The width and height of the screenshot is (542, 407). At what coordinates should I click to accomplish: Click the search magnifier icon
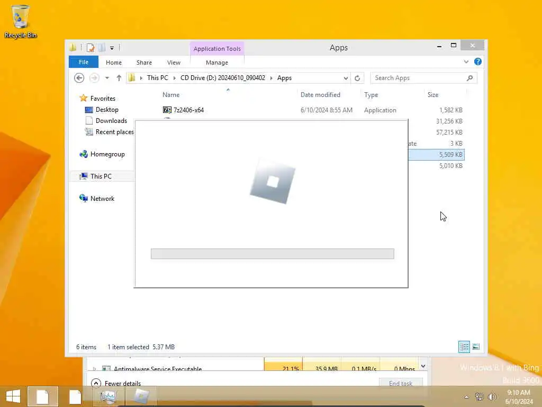[470, 78]
